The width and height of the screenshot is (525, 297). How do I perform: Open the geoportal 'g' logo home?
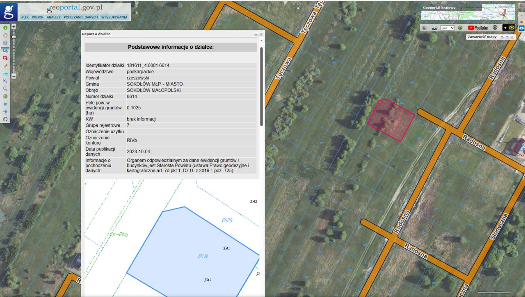(9, 12)
